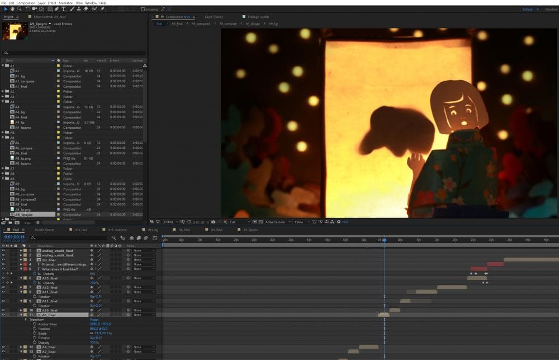Hide layer 1 ending_credit_final with eye icon
The image size is (559, 360).
pyautogui.click(x=3, y=251)
